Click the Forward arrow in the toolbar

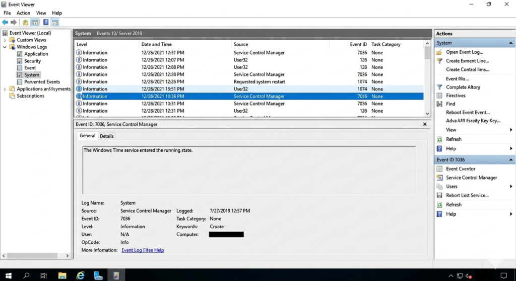pyautogui.click(x=14, y=22)
